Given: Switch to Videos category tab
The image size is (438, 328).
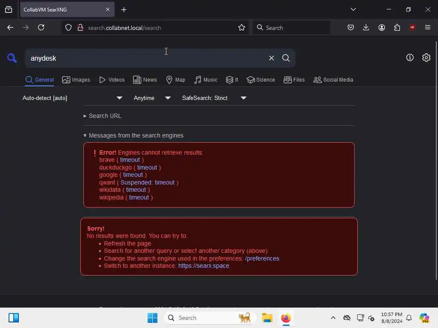Looking at the screenshot, I should point(112,80).
